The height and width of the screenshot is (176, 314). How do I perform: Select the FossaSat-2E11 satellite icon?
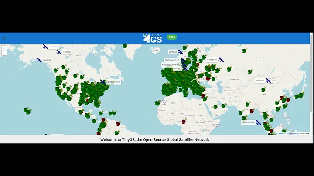point(103,82)
